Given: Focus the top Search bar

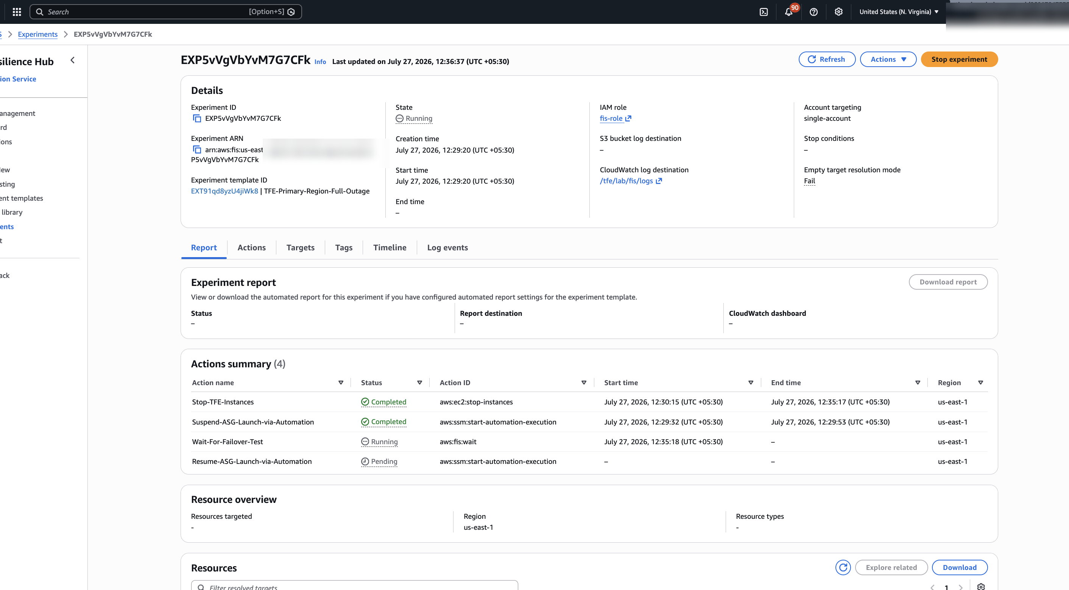Looking at the screenshot, I should (x=165, y=12).
